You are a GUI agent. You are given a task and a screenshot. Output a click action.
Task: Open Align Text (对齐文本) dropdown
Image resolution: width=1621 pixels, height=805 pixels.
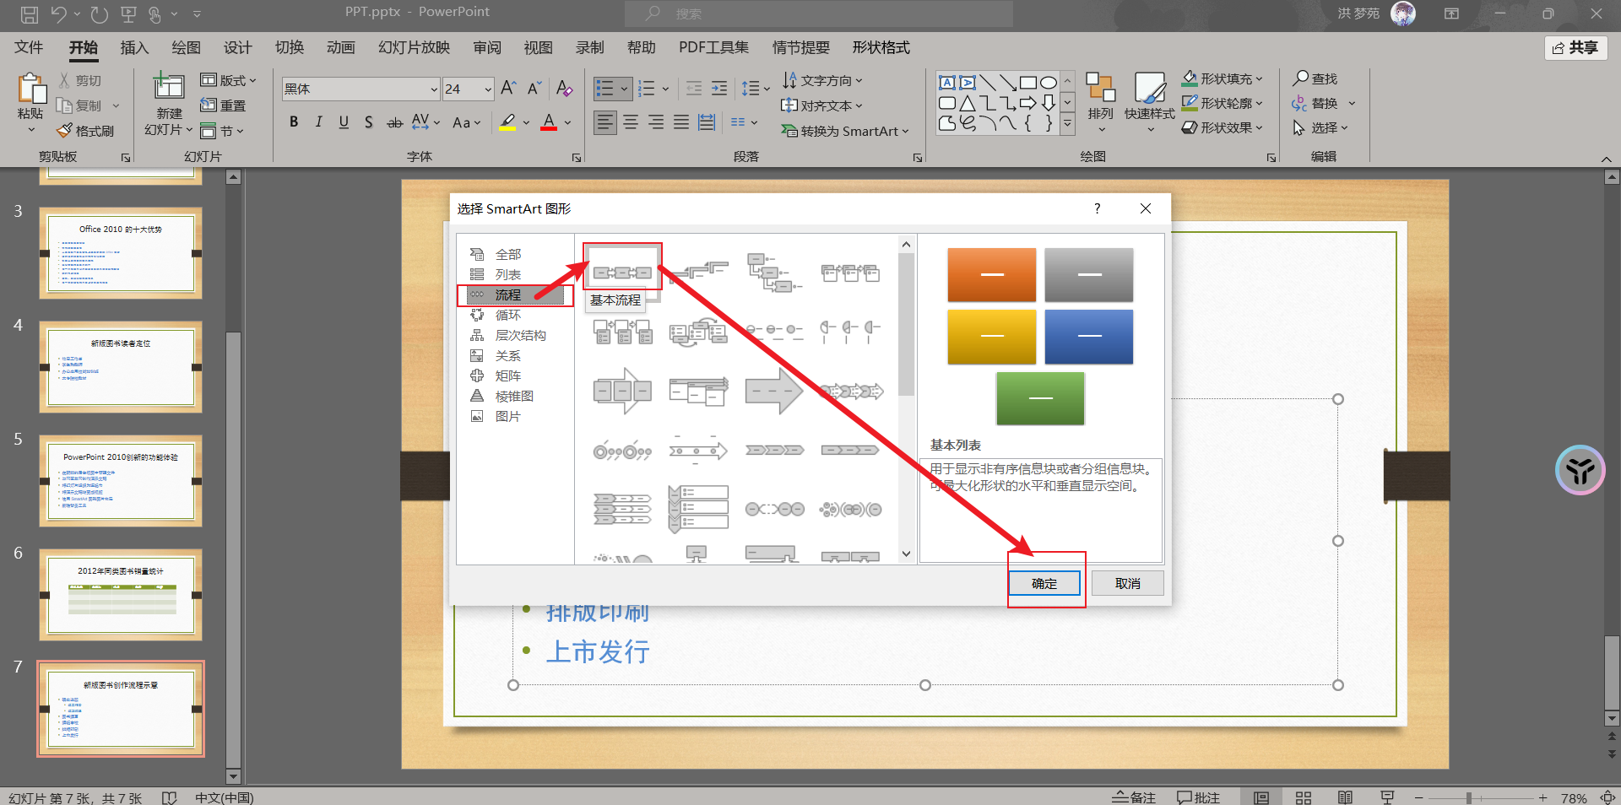click(822, 105)
